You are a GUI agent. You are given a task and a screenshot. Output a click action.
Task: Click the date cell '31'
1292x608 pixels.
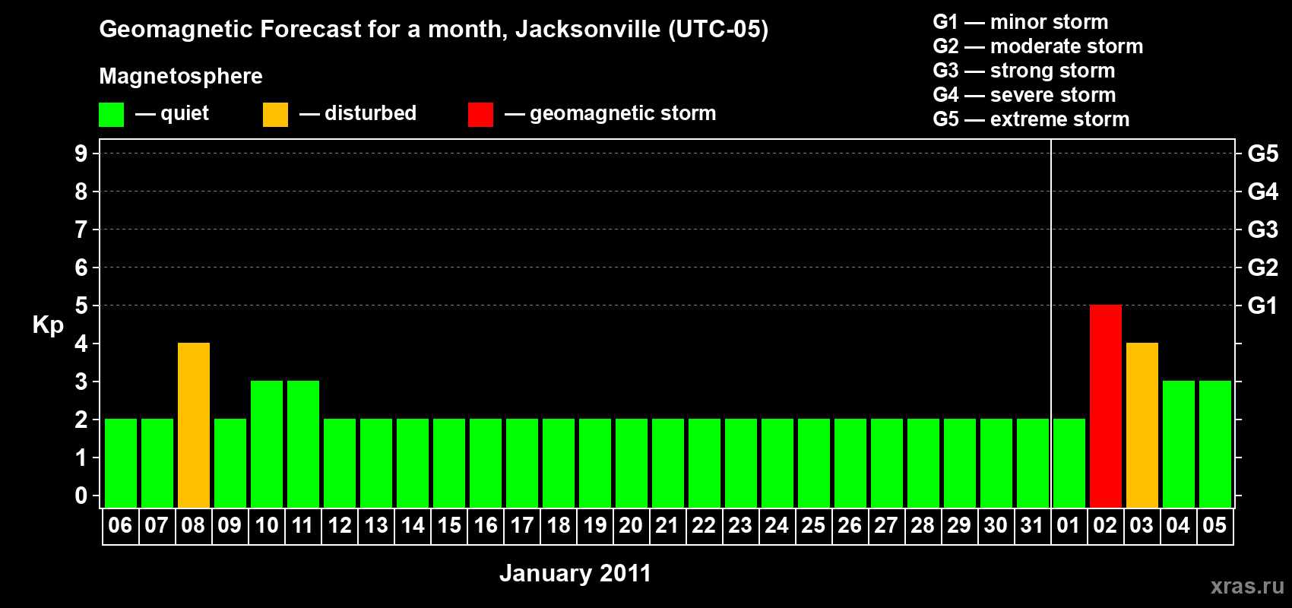coord(1032,526)
